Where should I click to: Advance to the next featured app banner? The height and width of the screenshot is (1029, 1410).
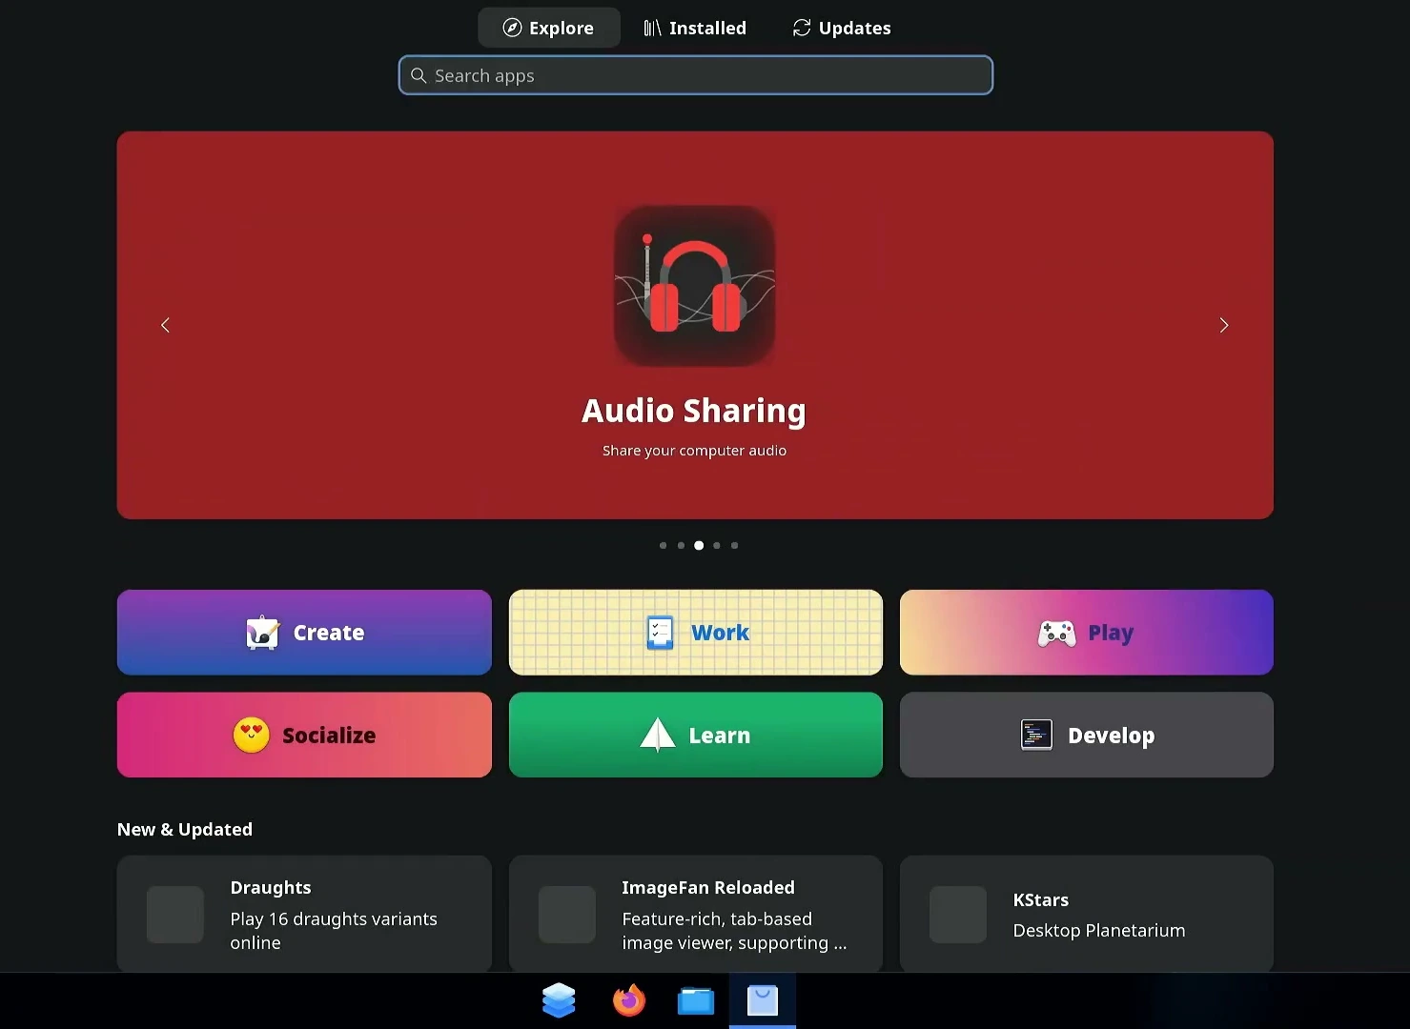coord(1224,325)
